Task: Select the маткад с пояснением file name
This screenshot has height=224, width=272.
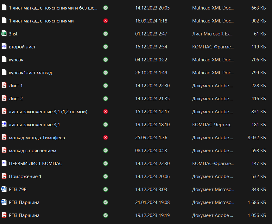Action: coord(33,150)
